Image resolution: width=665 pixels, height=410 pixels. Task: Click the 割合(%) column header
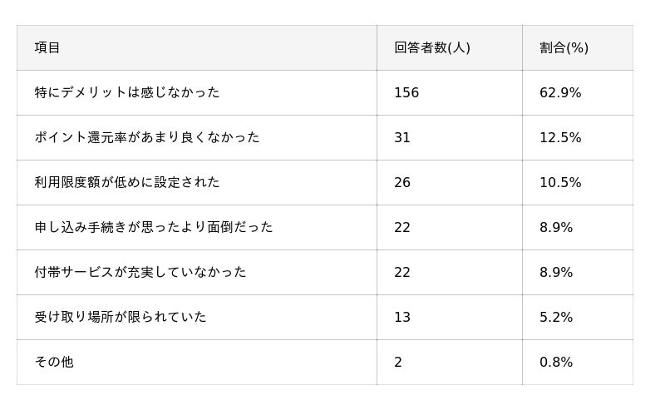[564, 48]
